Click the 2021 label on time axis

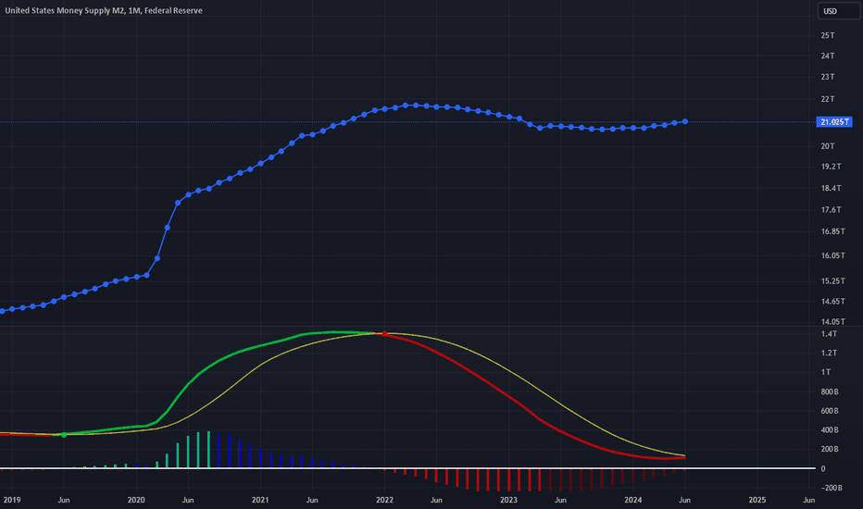(260, 500)
